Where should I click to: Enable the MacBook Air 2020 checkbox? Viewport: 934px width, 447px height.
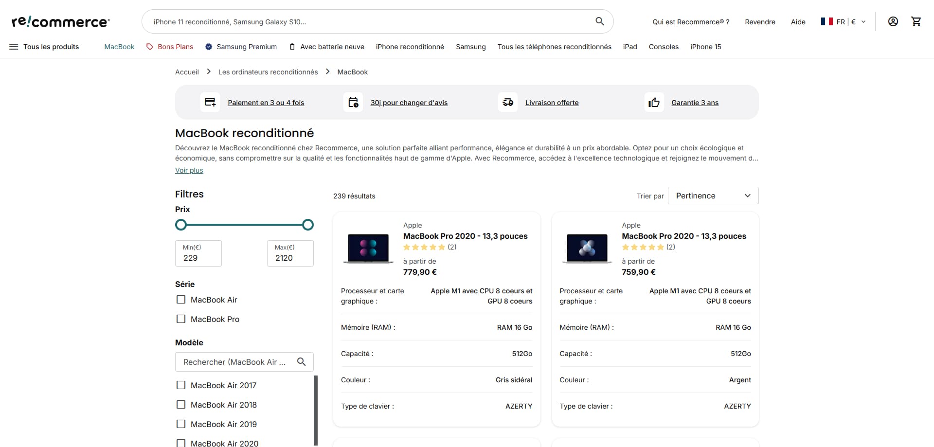point(181,443)
